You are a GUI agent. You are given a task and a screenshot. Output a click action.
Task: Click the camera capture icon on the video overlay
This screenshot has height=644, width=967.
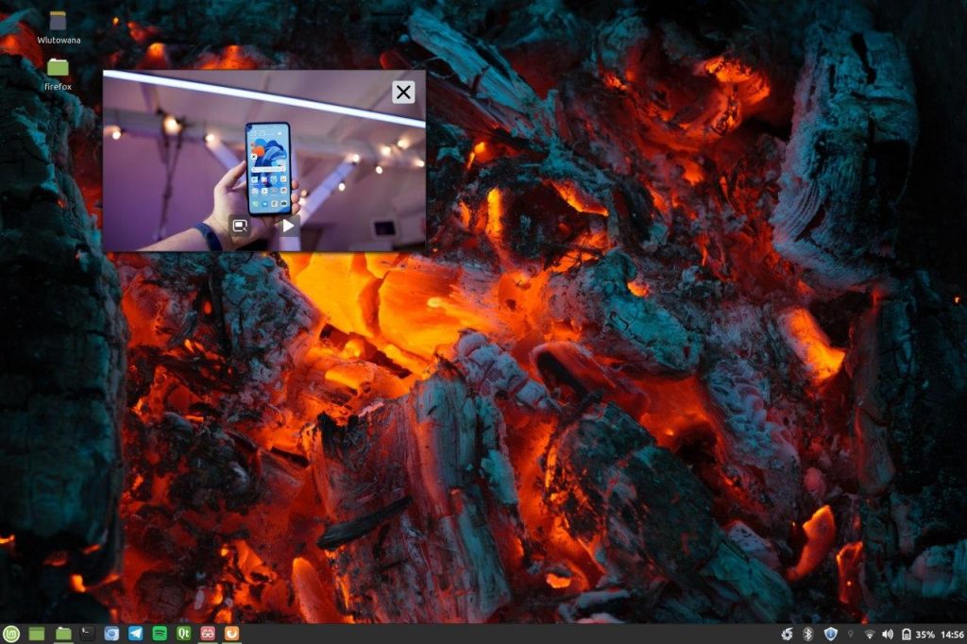[x=241, y=225]
